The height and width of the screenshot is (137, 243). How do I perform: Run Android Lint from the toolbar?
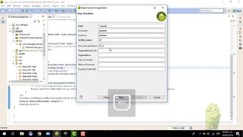pos(37,11)
